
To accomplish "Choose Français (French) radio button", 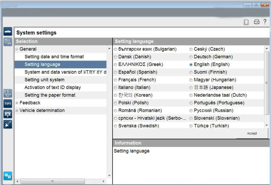I will (116, 80).
